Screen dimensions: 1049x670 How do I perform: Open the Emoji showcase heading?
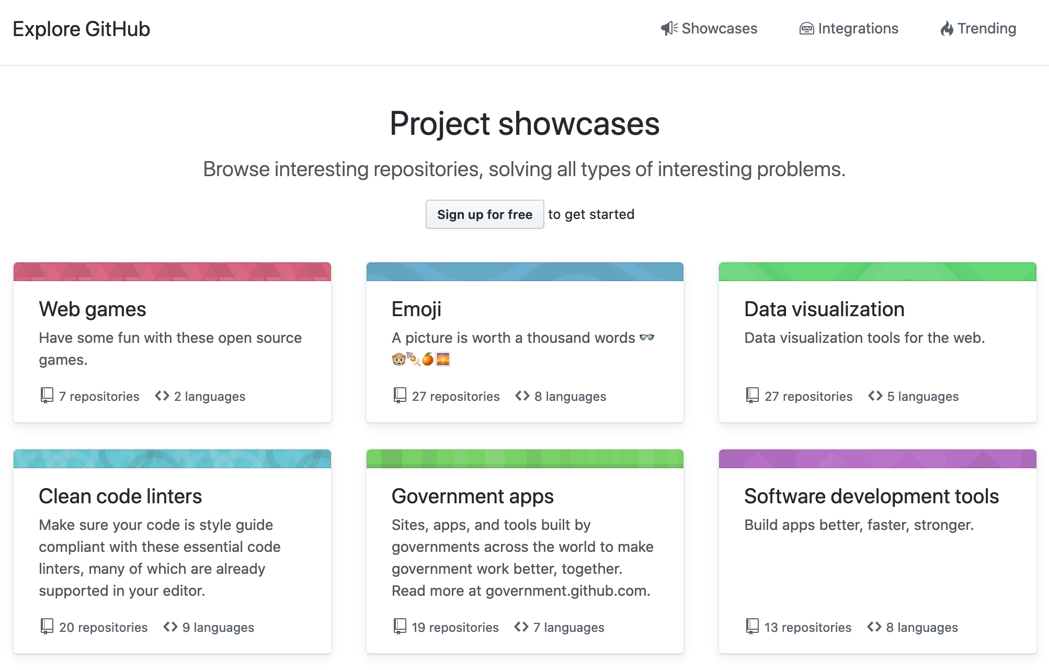[x=416, y=309]
